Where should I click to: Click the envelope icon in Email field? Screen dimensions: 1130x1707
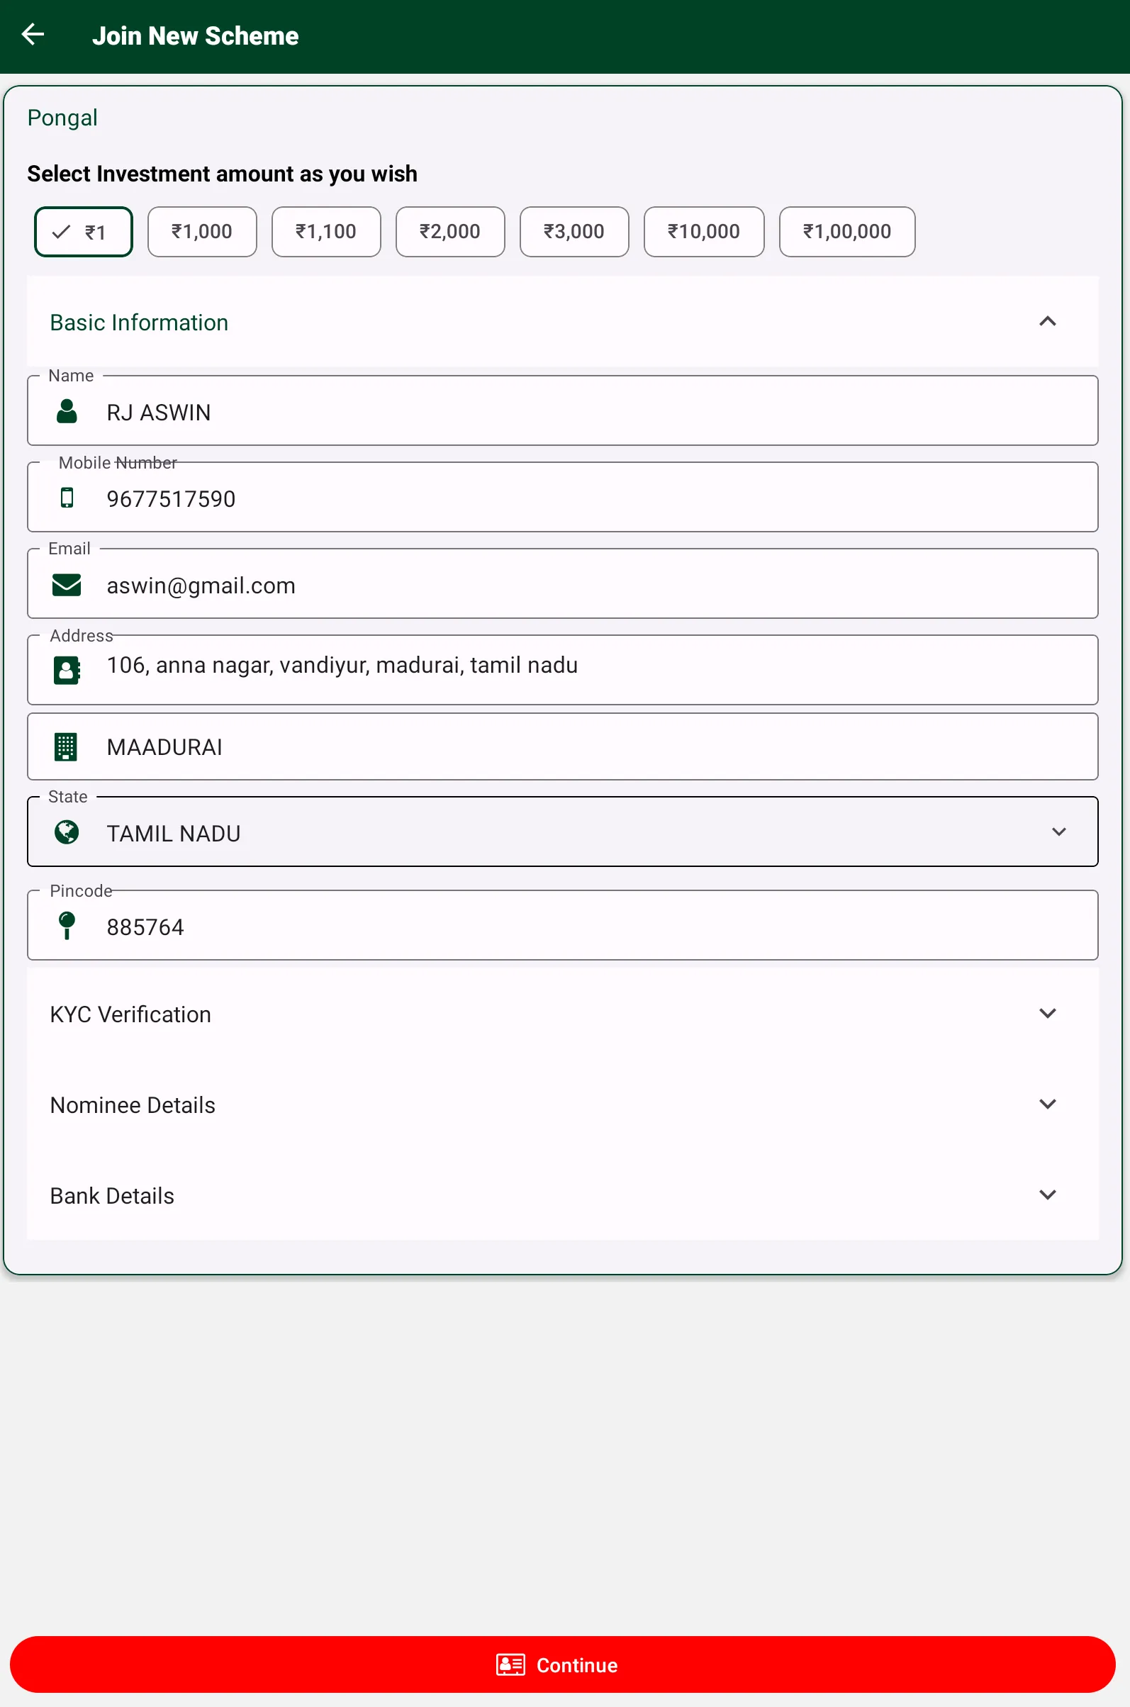[x=67, y=585]
